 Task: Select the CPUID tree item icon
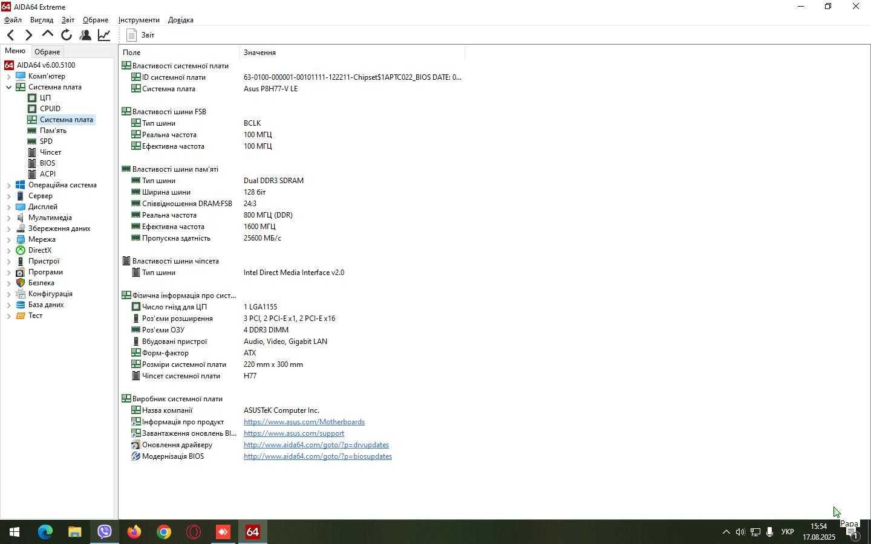coord(32,109)
